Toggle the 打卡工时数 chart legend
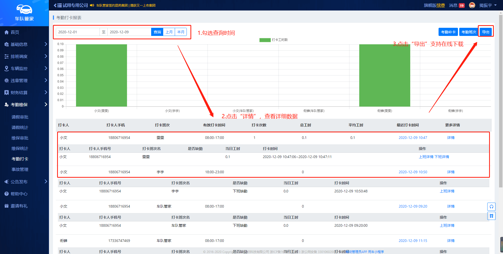503x254 pixels. [274, 40]
